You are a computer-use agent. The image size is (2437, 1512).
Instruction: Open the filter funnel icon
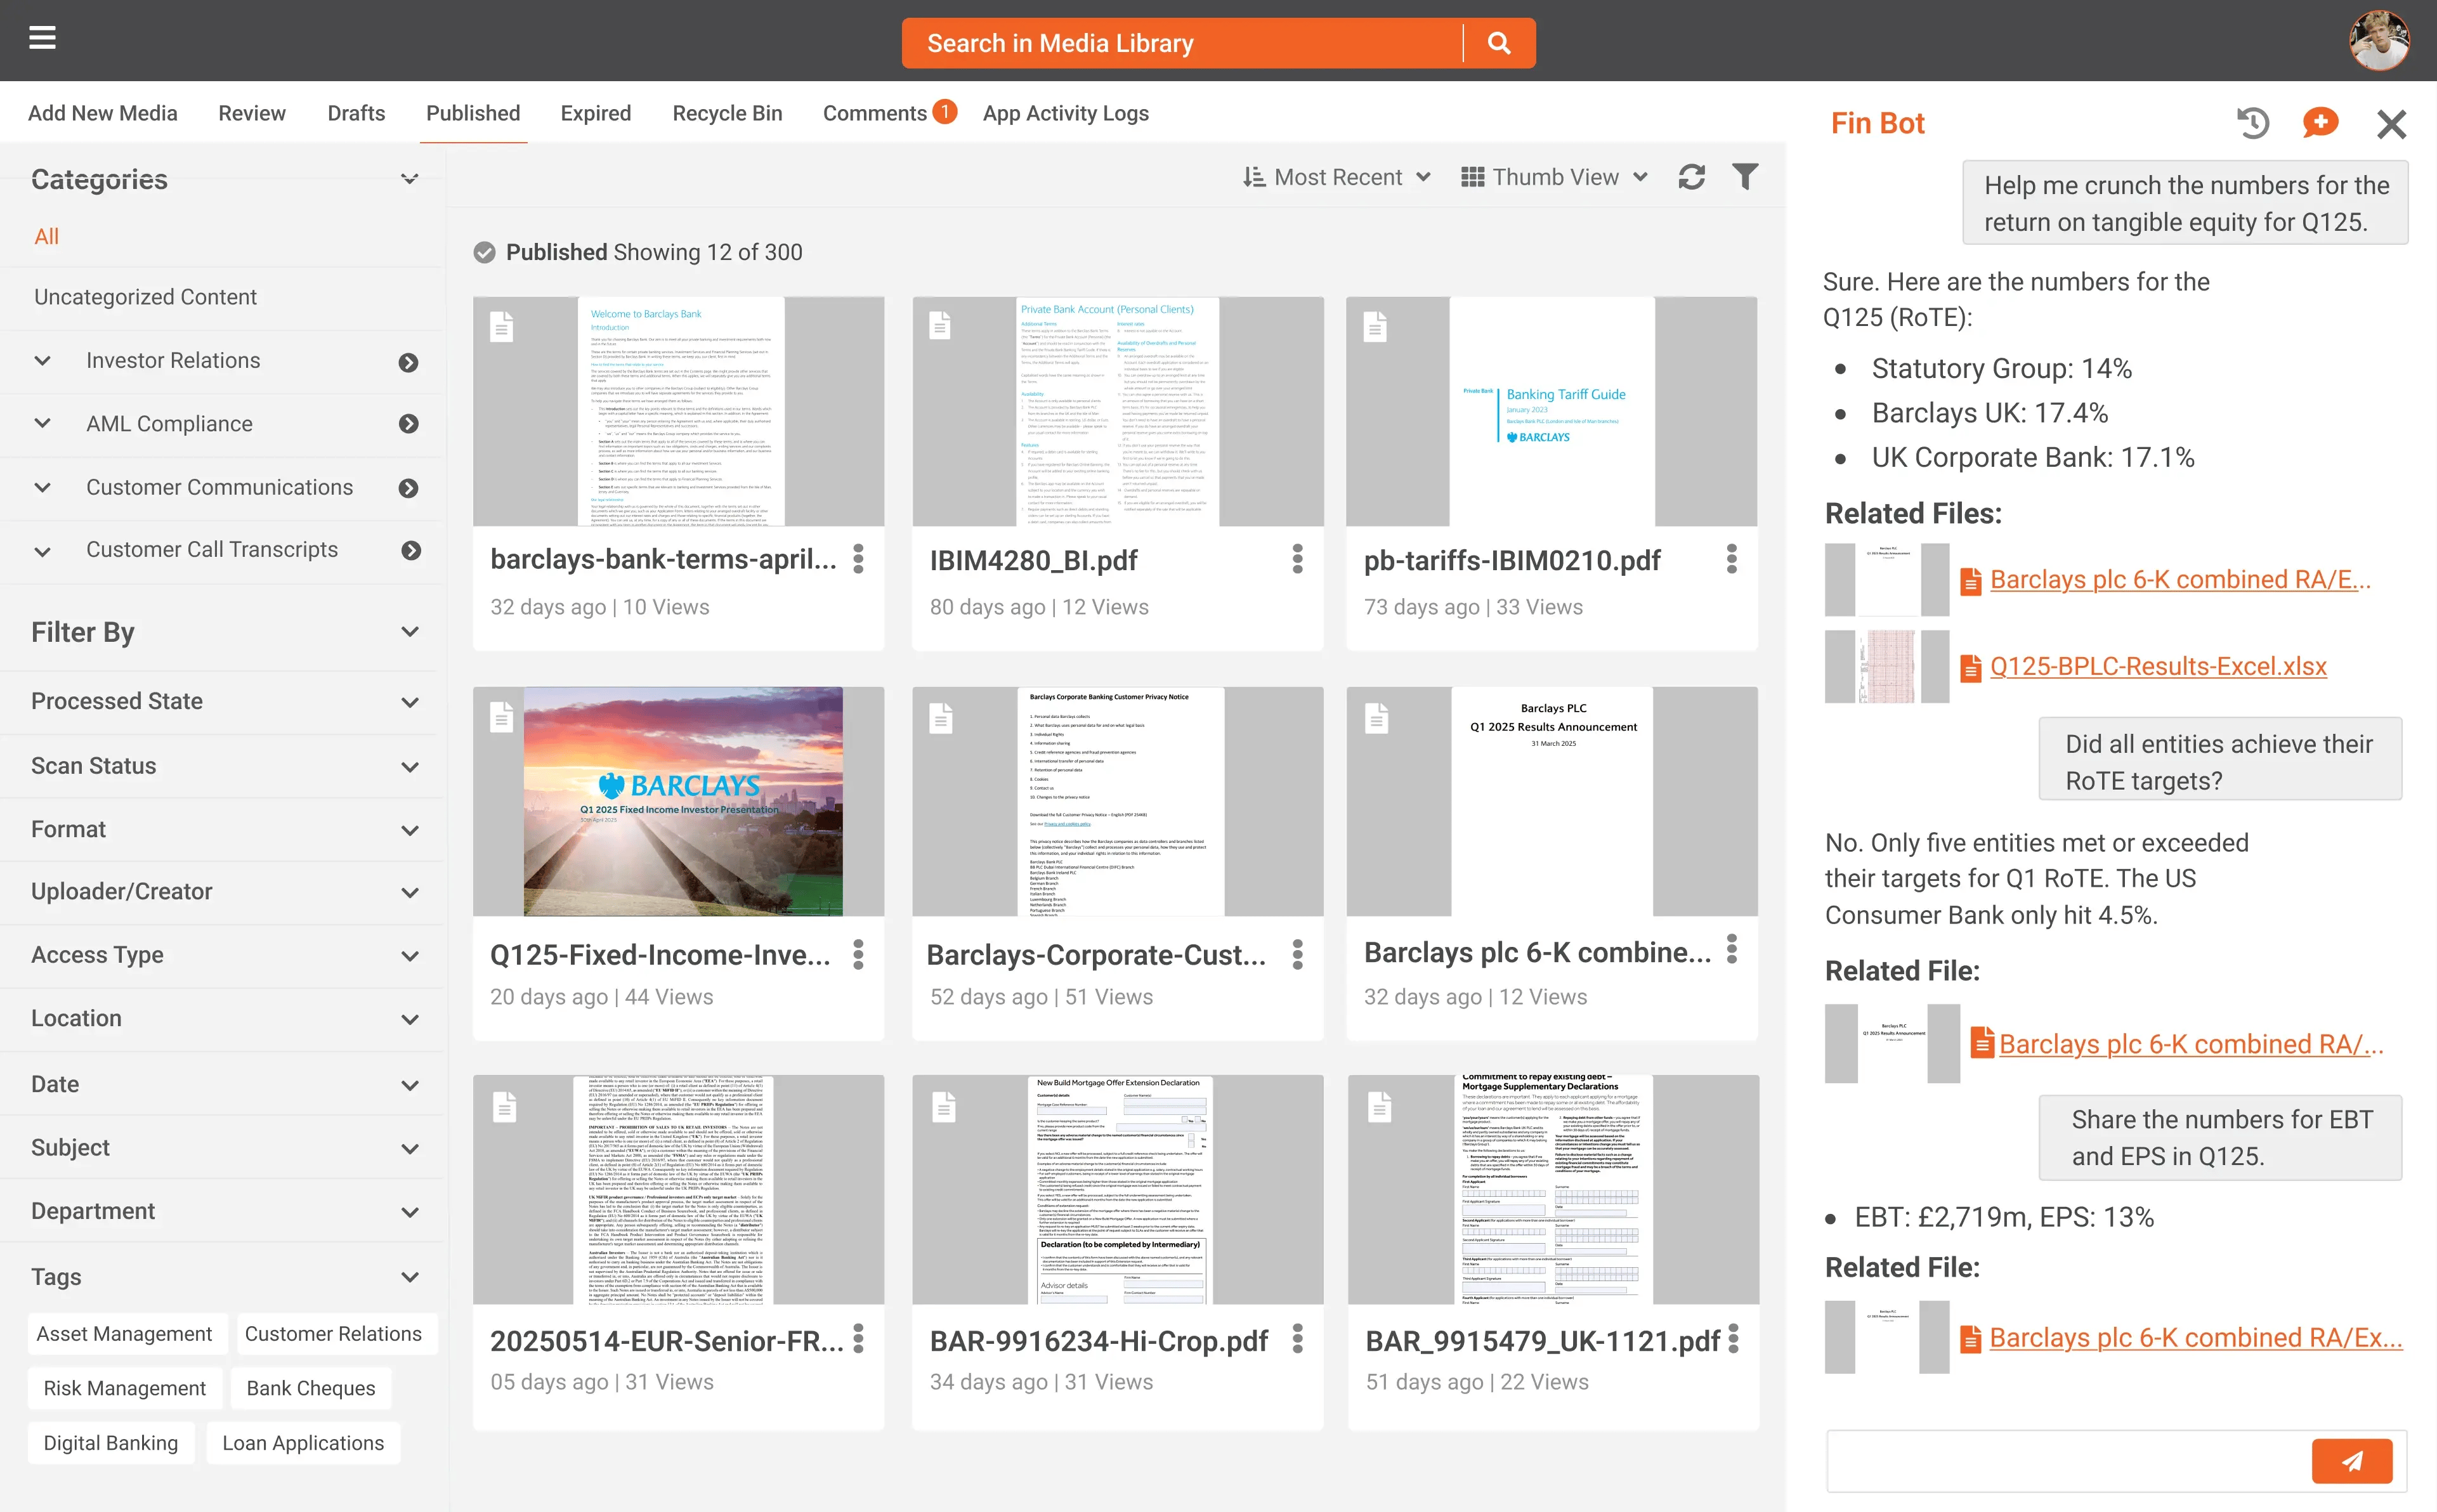pos(1745,177)
